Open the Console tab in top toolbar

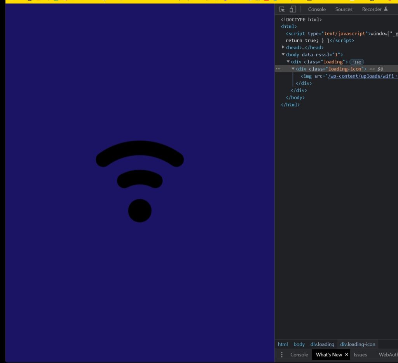[317, 9]
